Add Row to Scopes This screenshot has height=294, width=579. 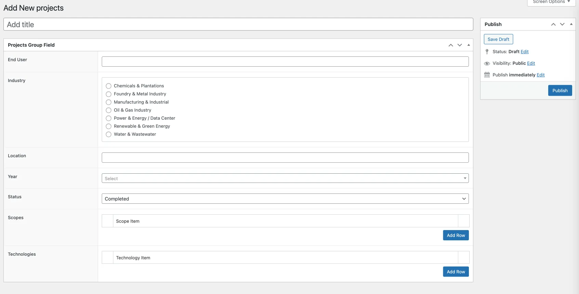pyautogui.click(x=456, y=235)
